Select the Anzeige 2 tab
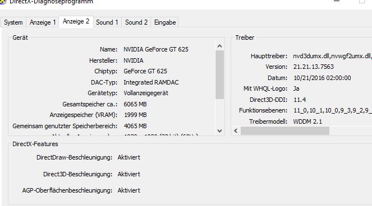Viewport: 372px width, 206px height. click(x=76, y=21)
